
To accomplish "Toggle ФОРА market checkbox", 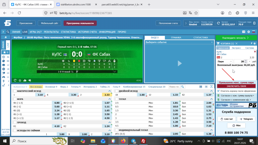I will [15, 99].
